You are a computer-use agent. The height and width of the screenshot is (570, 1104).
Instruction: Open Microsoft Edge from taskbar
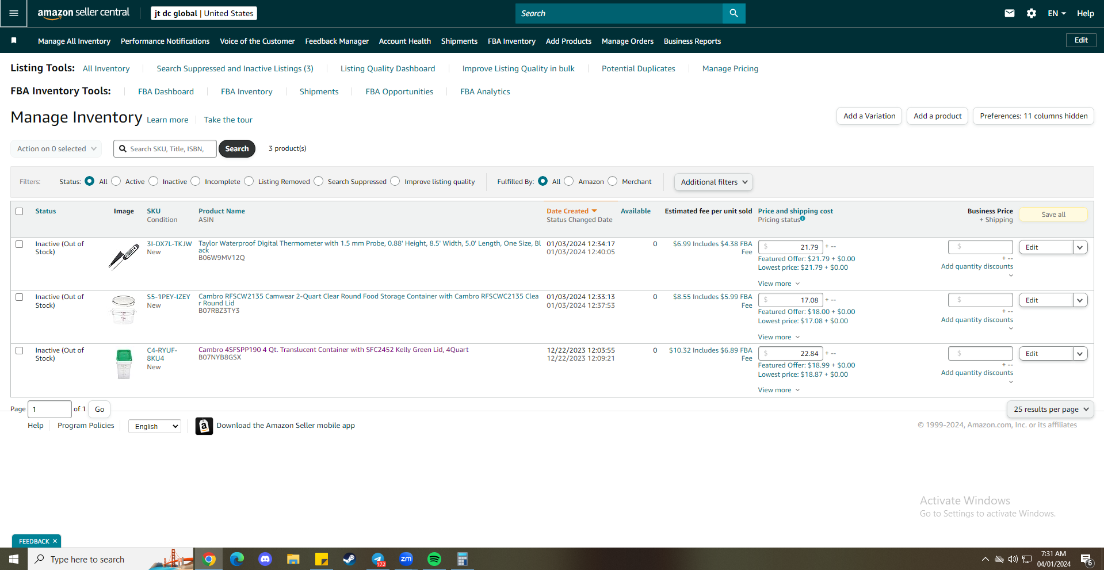237,559
